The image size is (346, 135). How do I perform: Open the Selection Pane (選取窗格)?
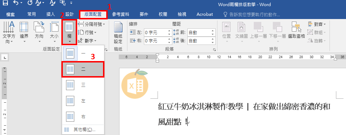click(296, 31)
